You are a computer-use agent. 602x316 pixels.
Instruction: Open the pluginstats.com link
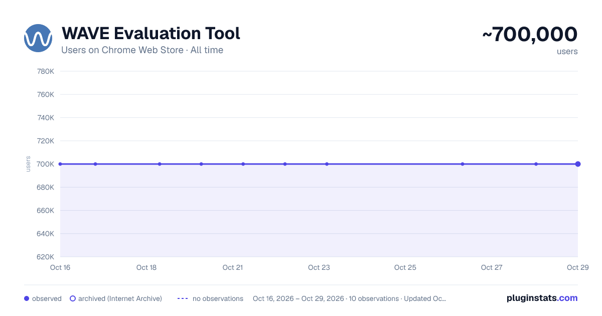click(542, 298)
